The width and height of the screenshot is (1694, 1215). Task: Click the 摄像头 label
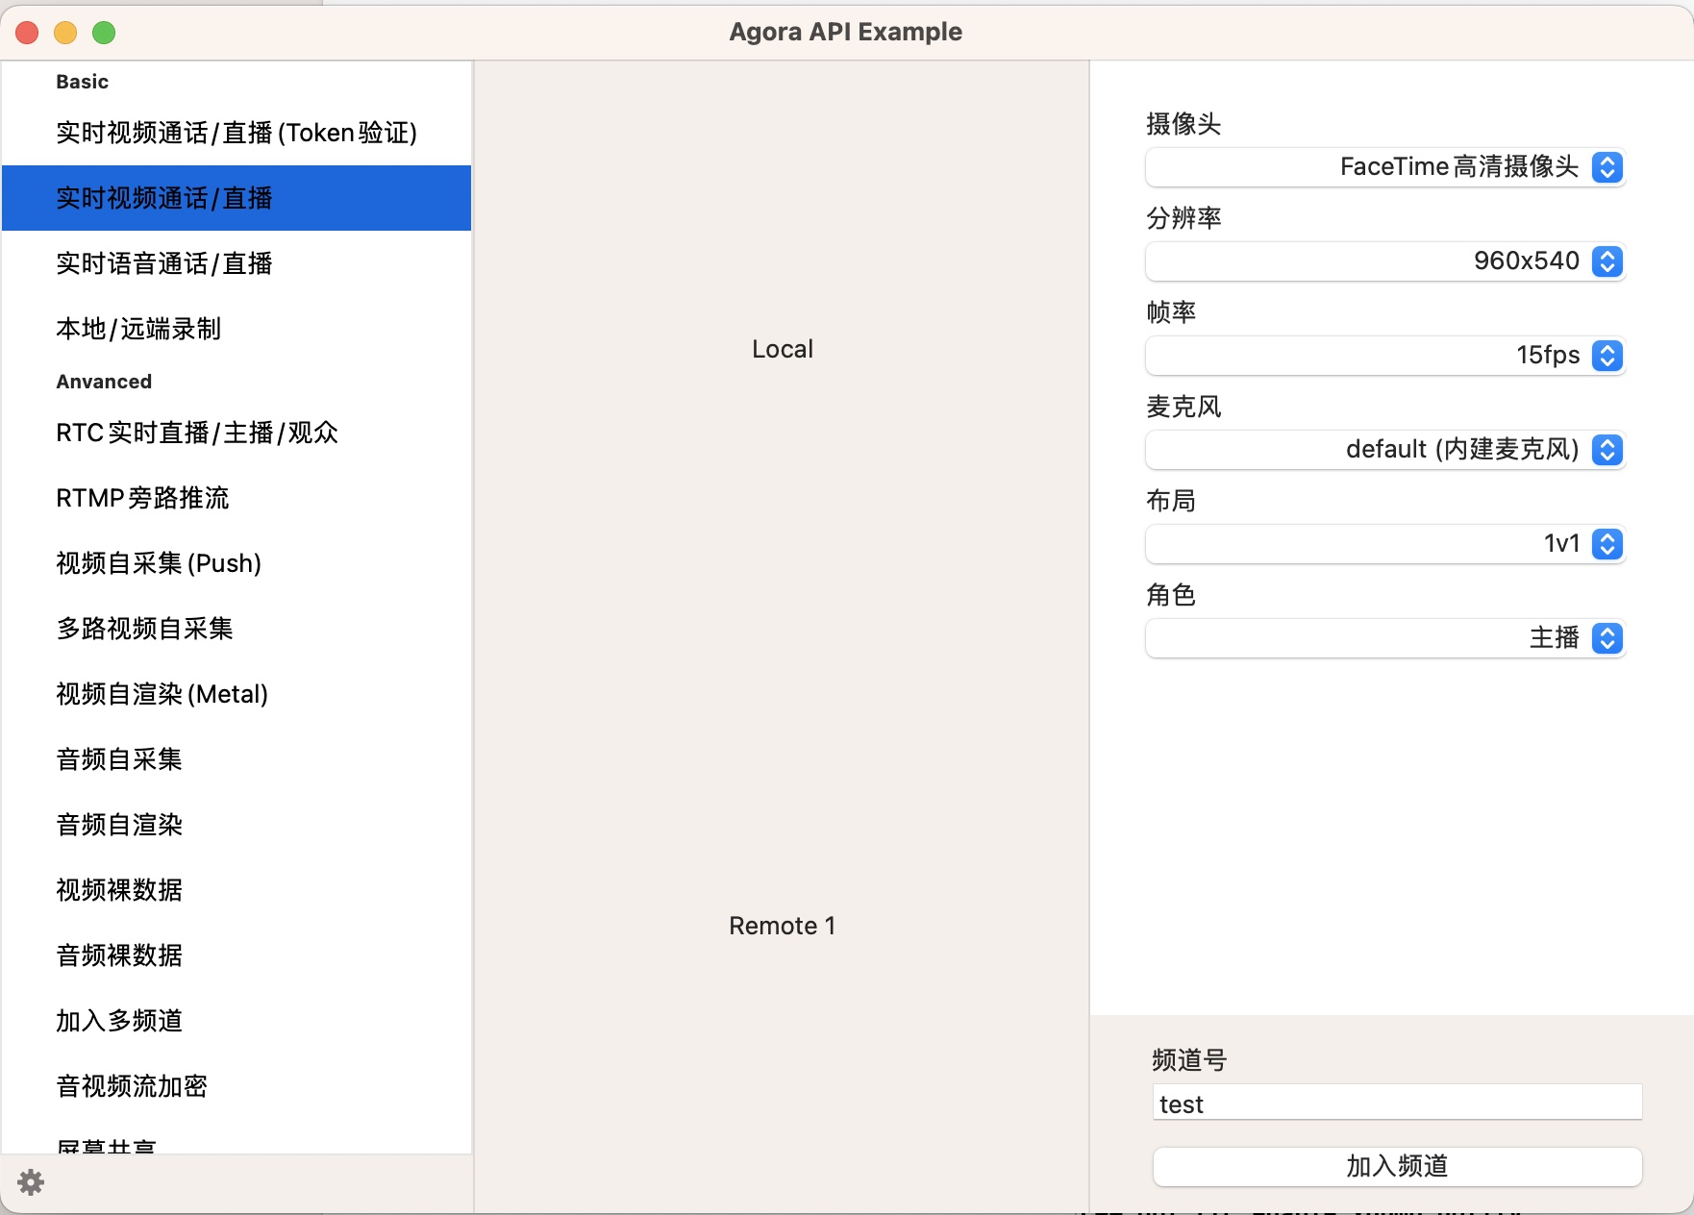1183,124
